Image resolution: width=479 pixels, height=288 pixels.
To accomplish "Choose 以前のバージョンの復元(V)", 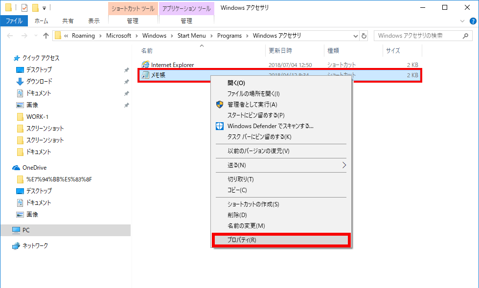I will pos(281,151).
